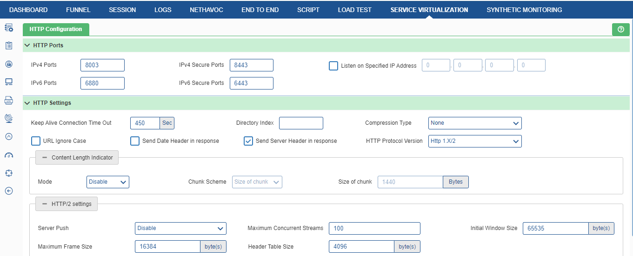The height and width of the screenshot is (256, 633).
Task: Toggle the URL Ignore Case checkbox
Action: (36, 141)
